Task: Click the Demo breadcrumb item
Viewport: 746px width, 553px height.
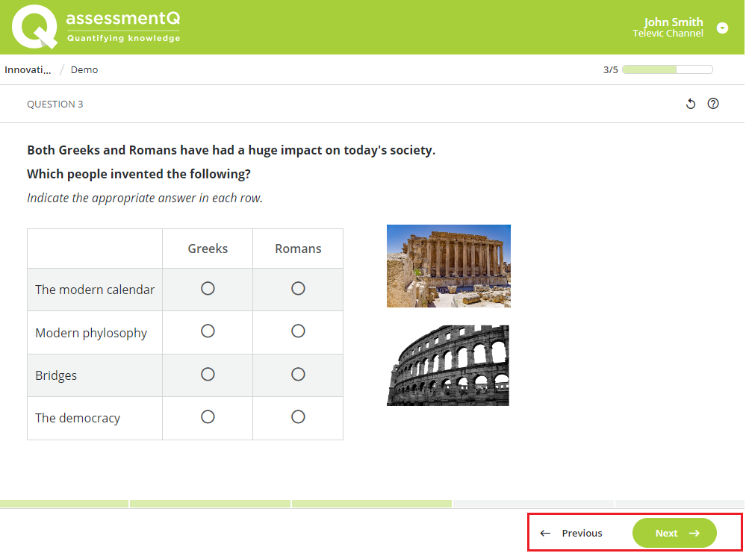Action: coord(84,69)
